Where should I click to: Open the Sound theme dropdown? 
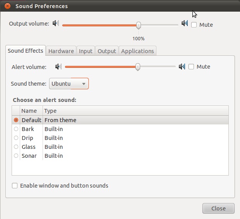(69, 84)
